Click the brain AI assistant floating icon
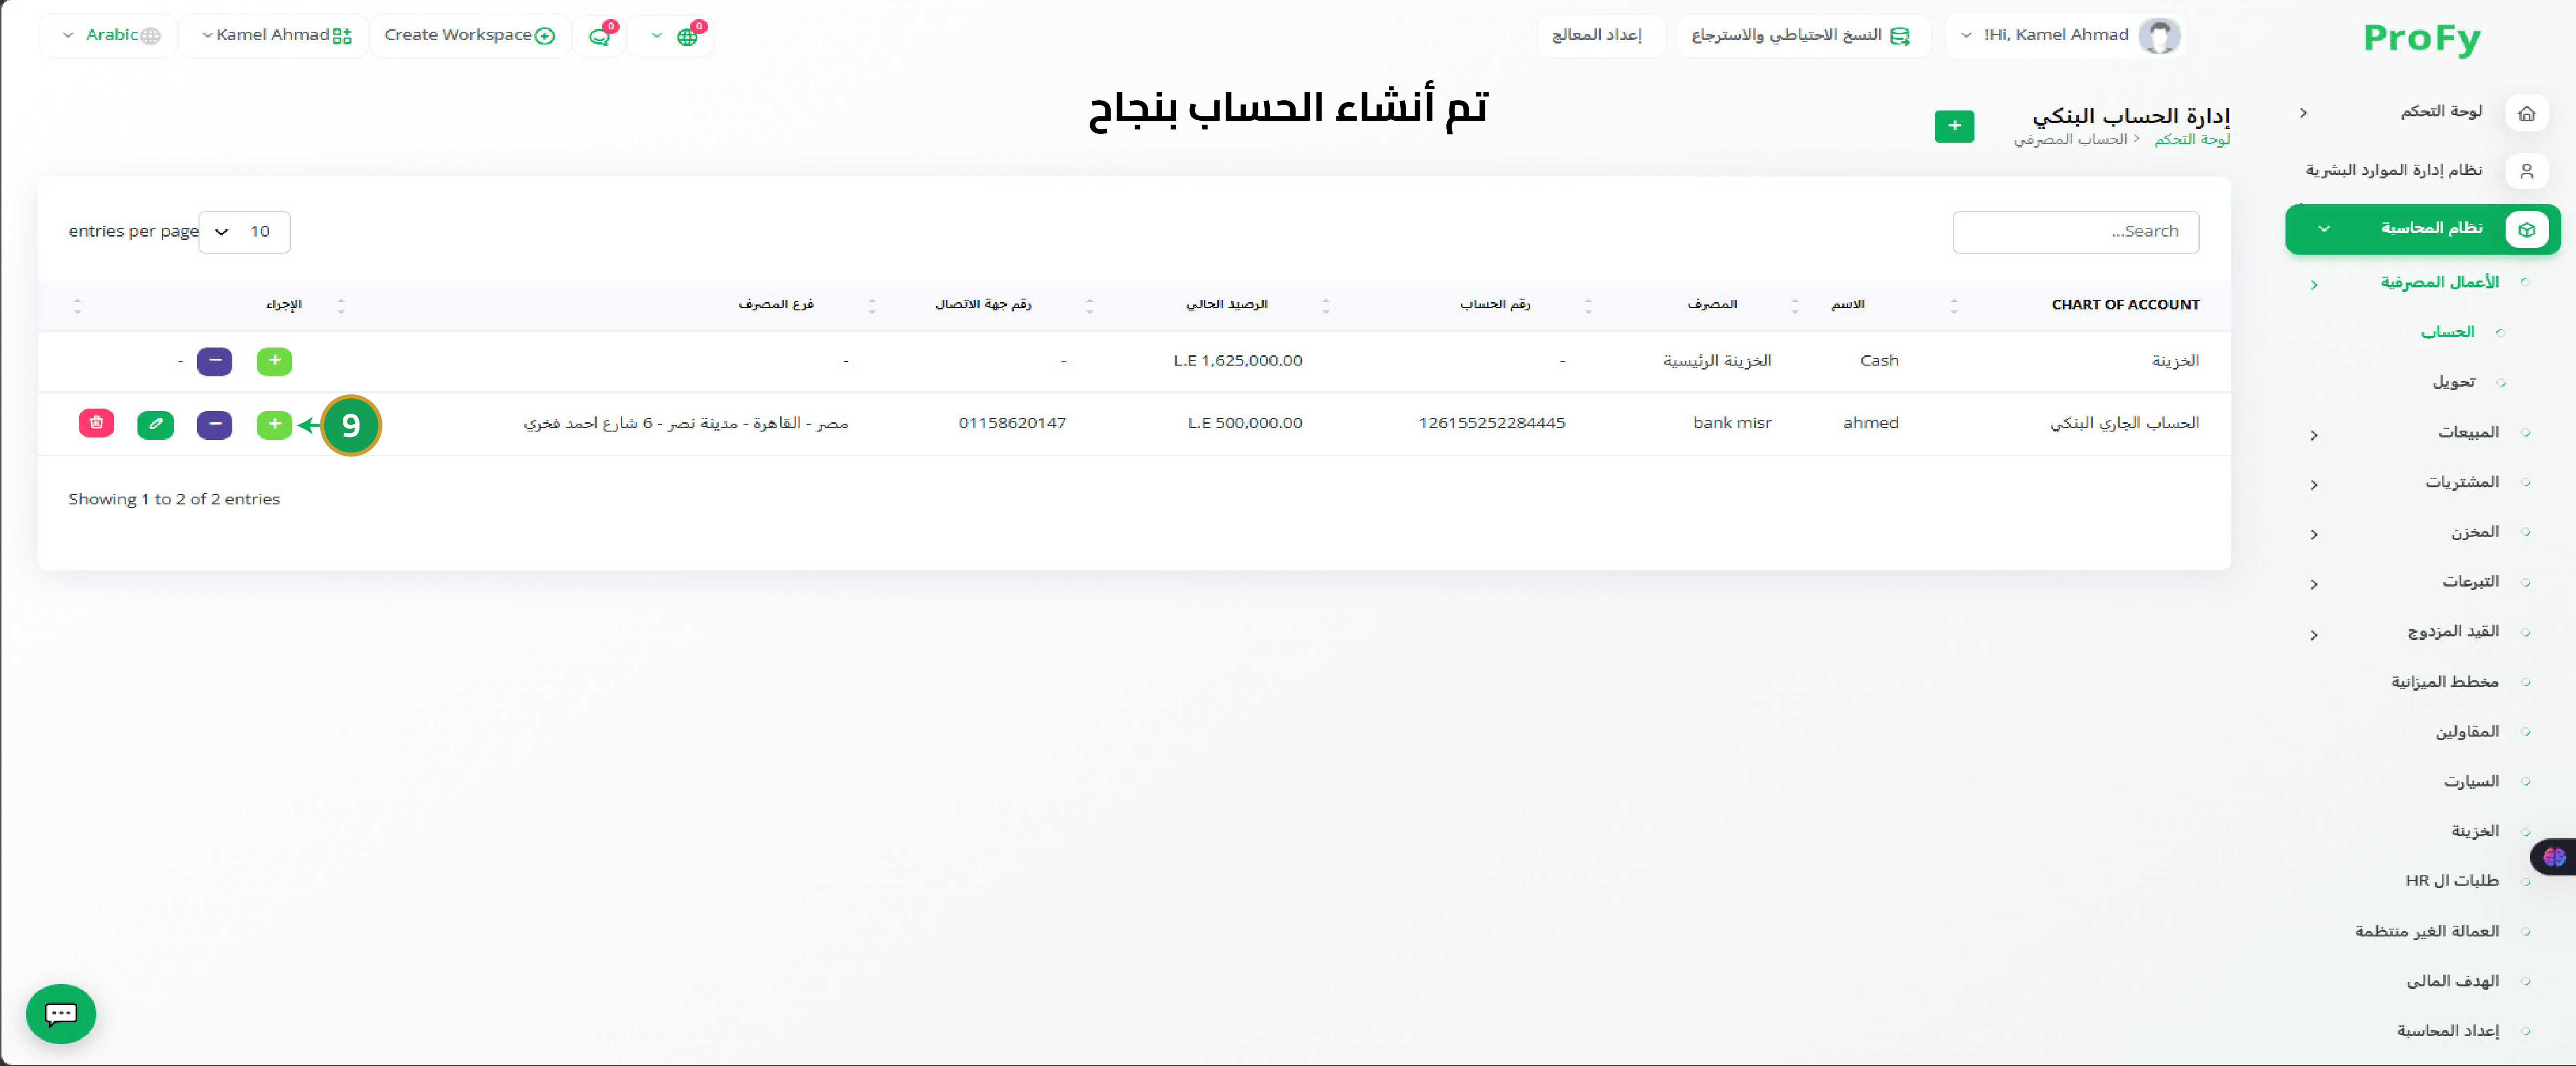This screenshot has height=1066, width=2576. [x=2554, y=857]
